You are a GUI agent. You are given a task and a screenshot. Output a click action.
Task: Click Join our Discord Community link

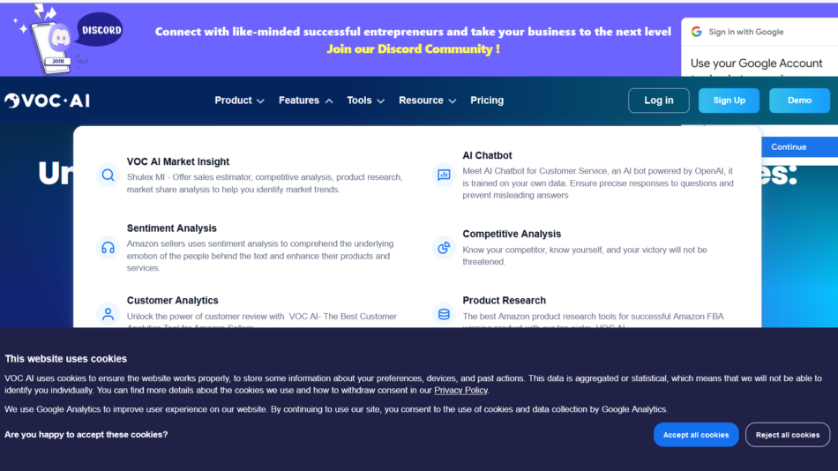[413, 49]
